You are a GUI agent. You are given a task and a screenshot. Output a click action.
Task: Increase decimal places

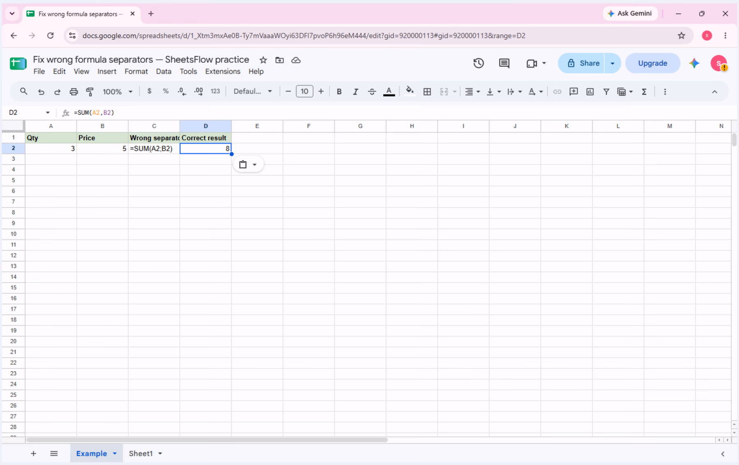pyautogui.click(x=198, y=92)
